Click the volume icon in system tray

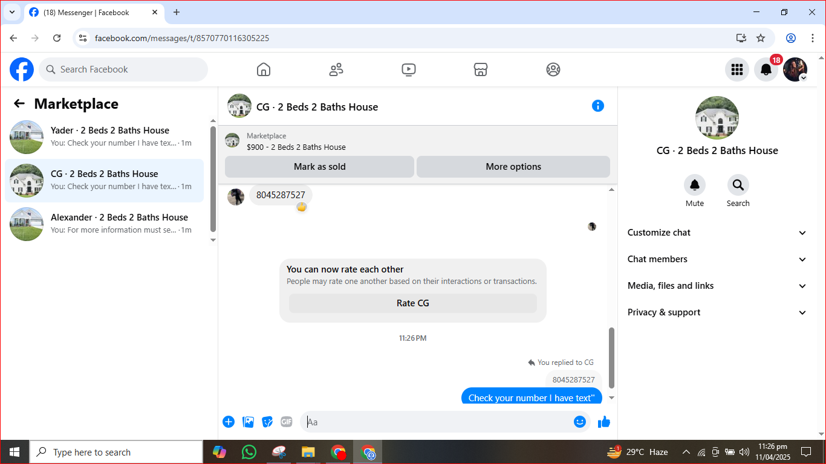coord(744,452)
